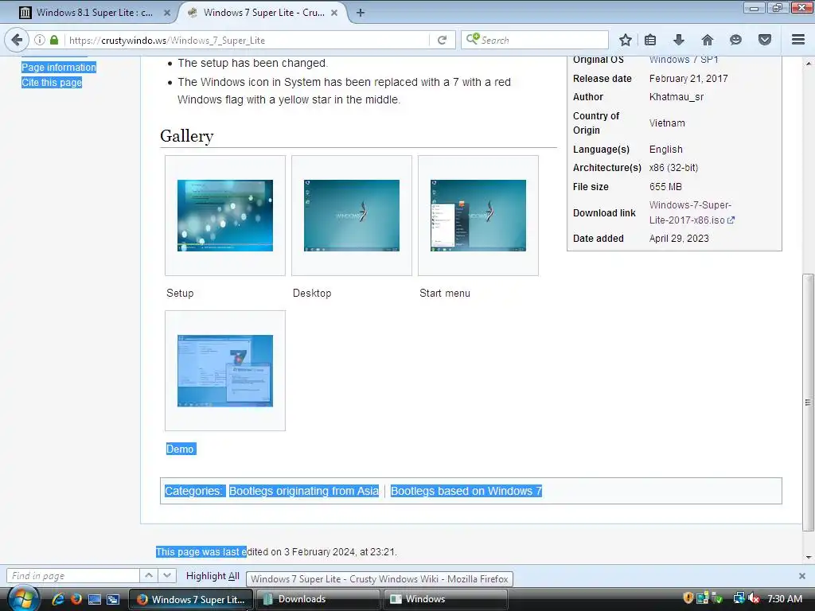Switch to Downloads taskbar window
This screenshot has height=611, width=815.
tap(318, 599)
